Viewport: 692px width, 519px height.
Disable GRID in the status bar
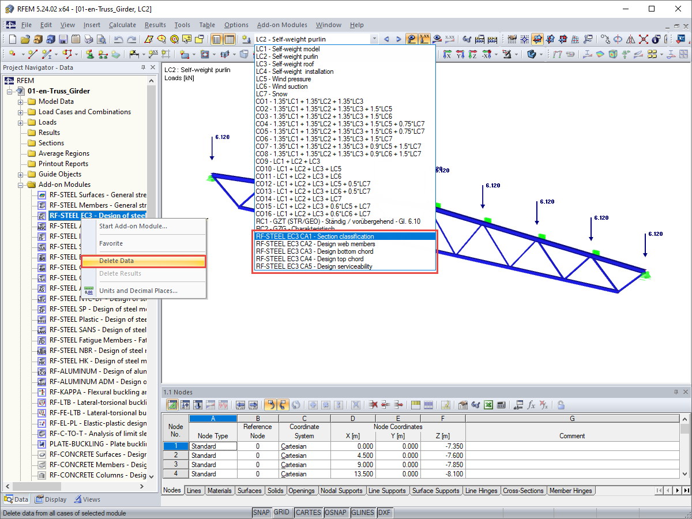tap(283, 512)
